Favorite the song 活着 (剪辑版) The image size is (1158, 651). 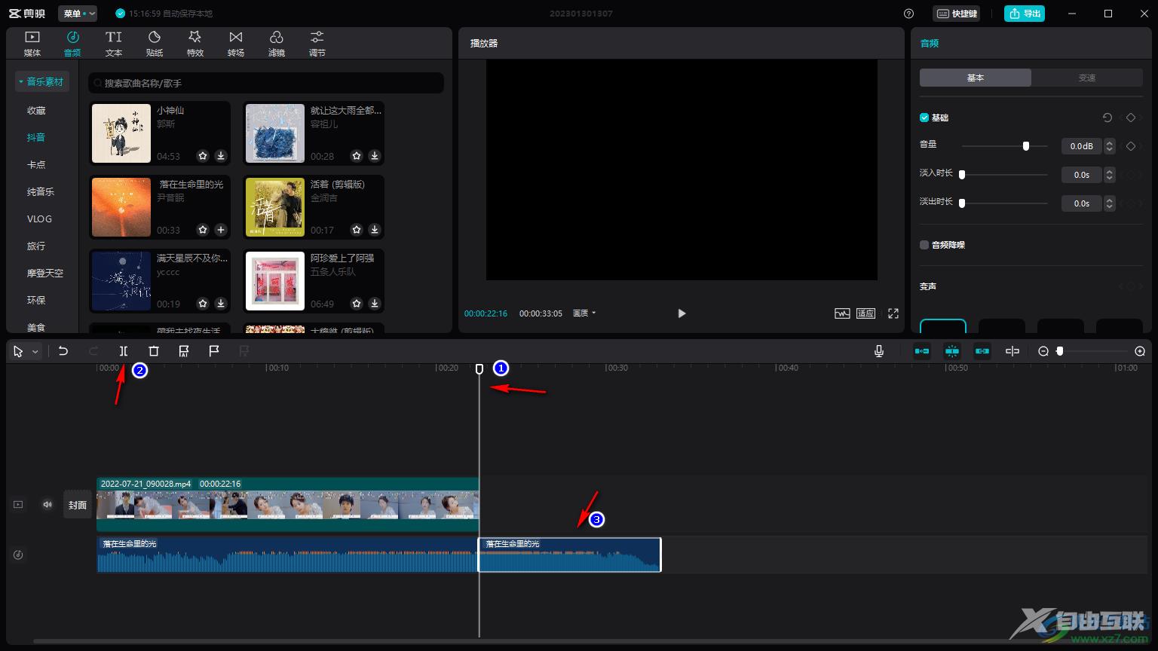tap(357, 230)
